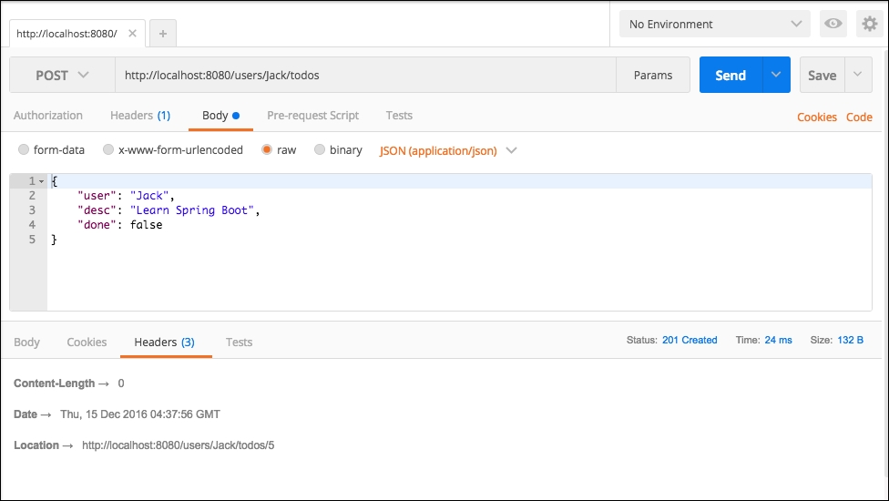Viewport: 889px width, 501px height.
Task: Click the environment quick look eye icon
Action: point(833,25)
